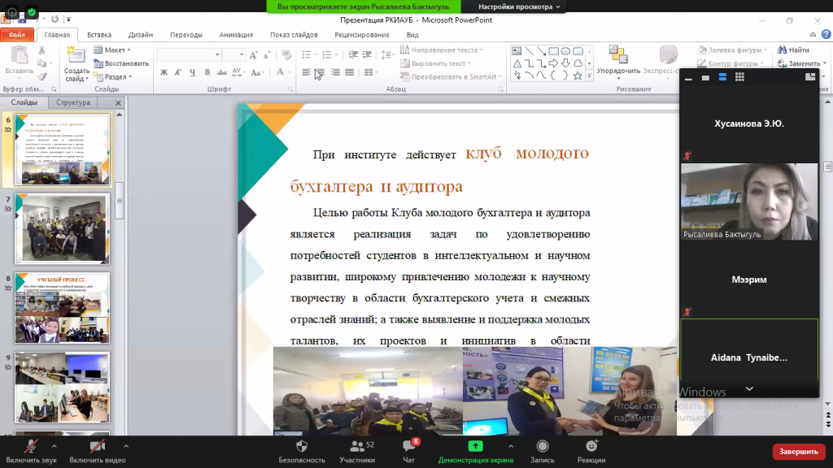Click the numbered list icon
This screenshot has height=468, width=833.
point(327,54)
